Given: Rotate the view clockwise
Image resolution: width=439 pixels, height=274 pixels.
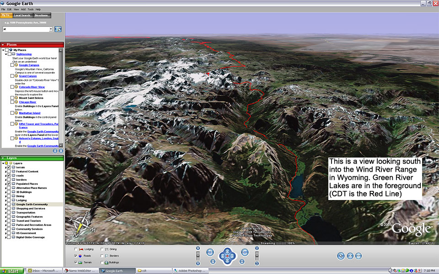Looking at the screenshot, I should point(245,253).
